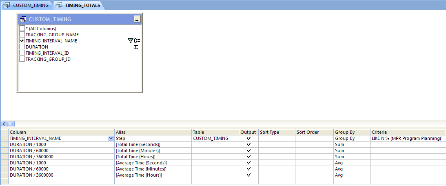The height and width of the screenshot is (186, 446).
Task: Click the LIKE criteria cell for TIMING_INTERVAL_NAME
Action: coord(407,138)
